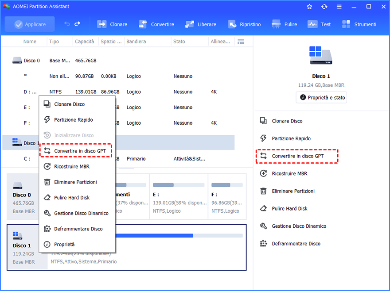Select the unallocated 90.87GB row
The height and width of the screenshot is (291, 390).
point(118,76)
